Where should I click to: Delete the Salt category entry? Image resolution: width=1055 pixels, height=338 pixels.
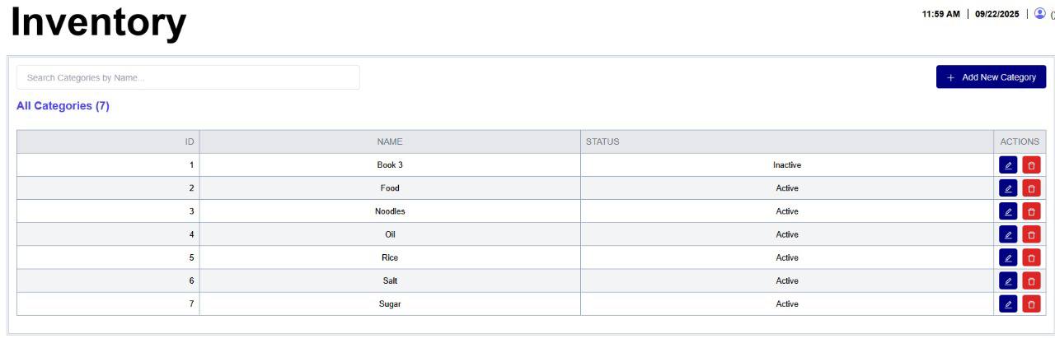pos(1031,280)
